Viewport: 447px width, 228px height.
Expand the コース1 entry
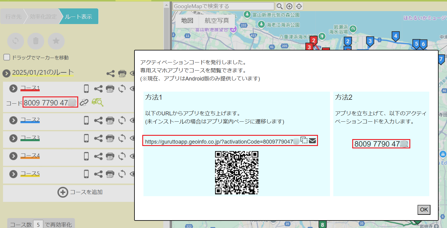pyautogui.click(x=13, y=88)
